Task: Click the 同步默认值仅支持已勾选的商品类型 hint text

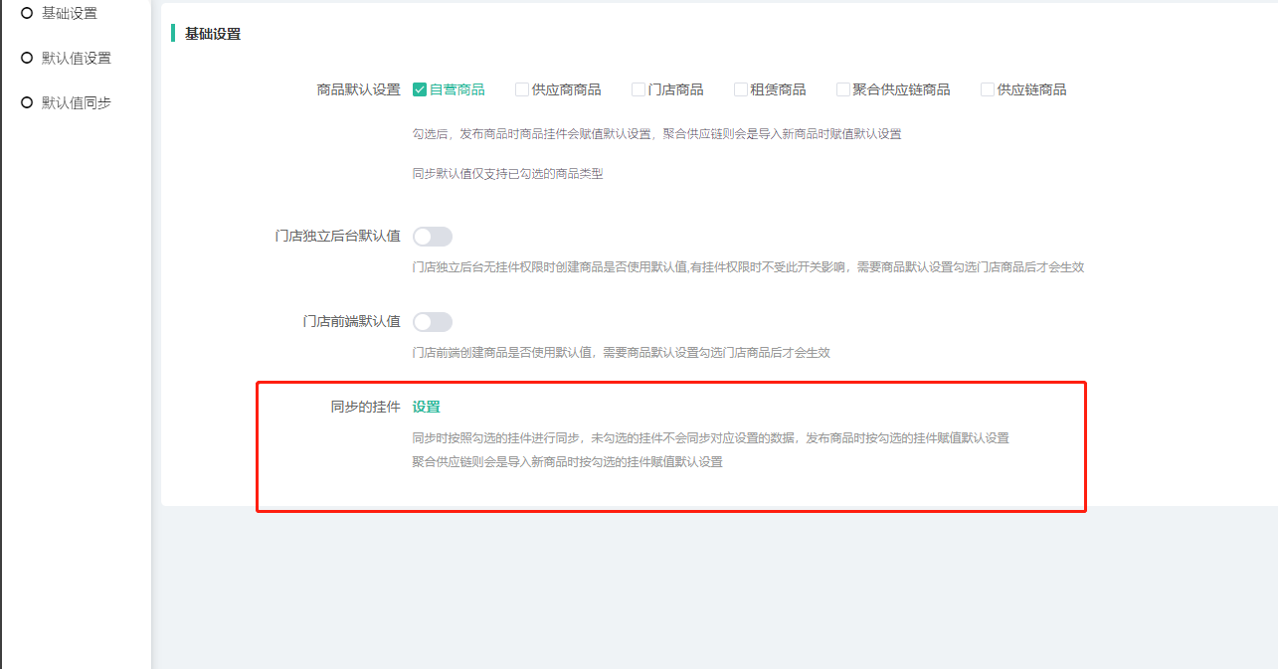Action: [x=507, y=174]
